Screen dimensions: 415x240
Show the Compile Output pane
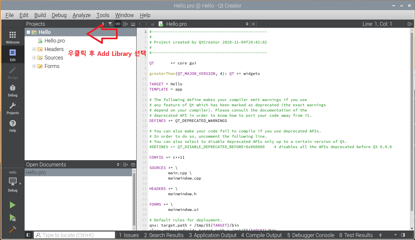261,235
